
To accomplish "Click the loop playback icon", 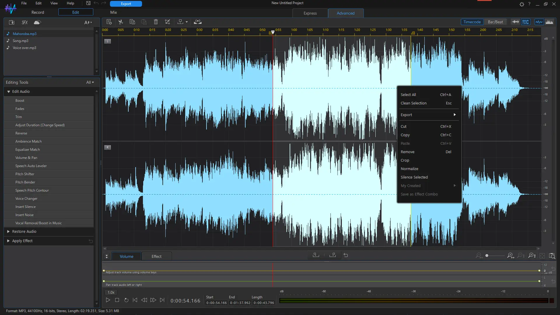I will [x=126, y=300].
